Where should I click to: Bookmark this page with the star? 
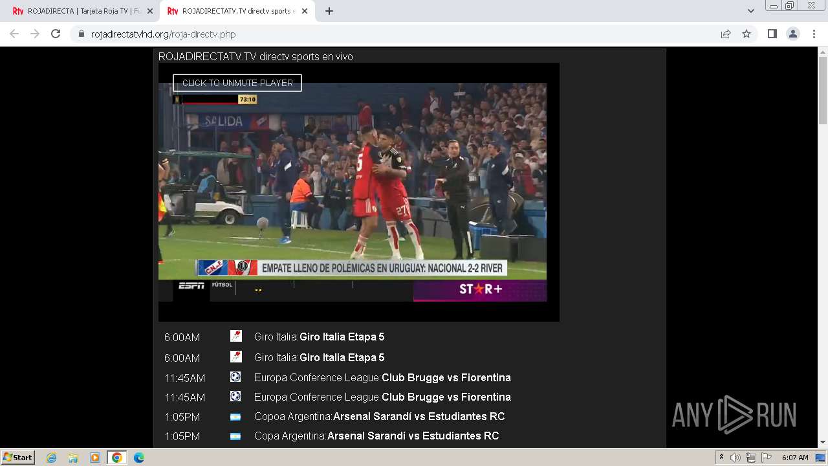click(x=746, y=34)
